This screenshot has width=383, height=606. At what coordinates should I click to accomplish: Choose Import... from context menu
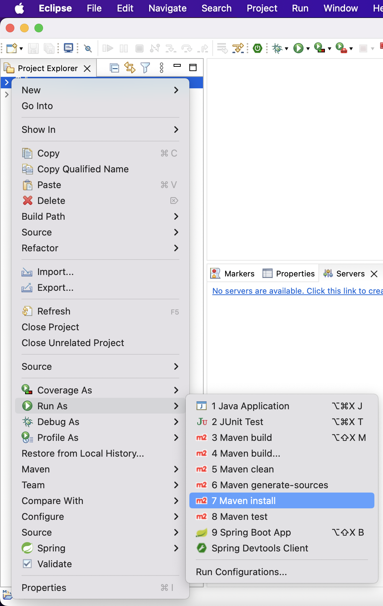coord(100,272)
